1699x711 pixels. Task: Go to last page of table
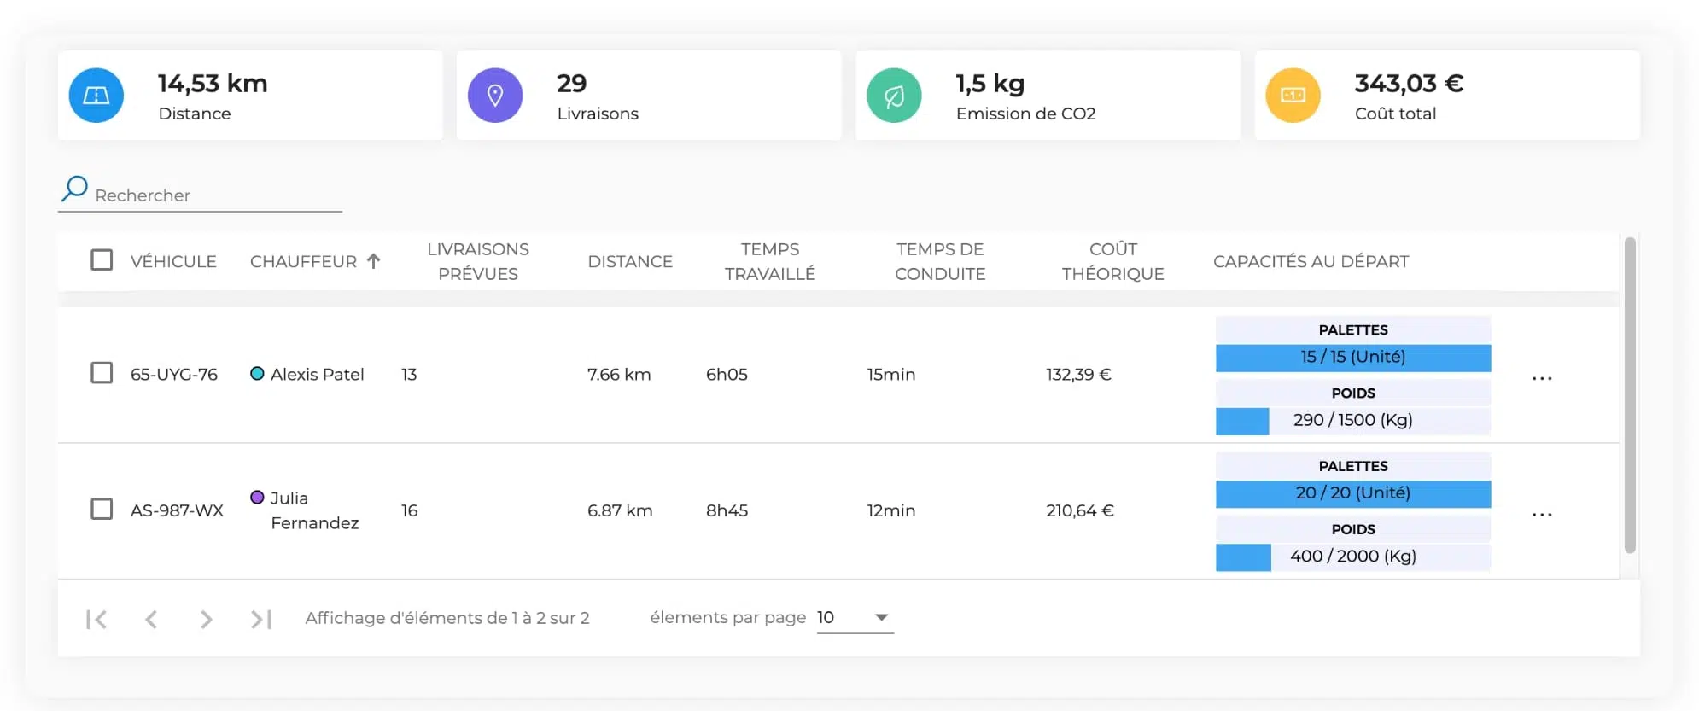(x=261, y=619)
